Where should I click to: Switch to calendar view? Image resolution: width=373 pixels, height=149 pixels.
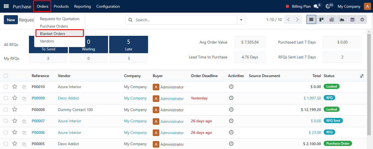(352, 20)
